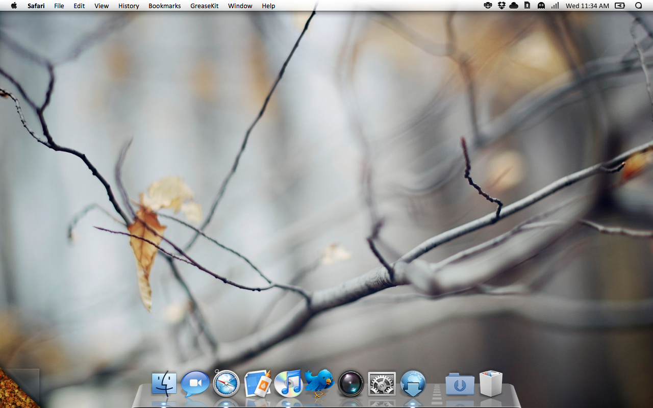Click the upload document menu bar icon
This screenshot has width=653, height=408.
click(x=527, y=6)
